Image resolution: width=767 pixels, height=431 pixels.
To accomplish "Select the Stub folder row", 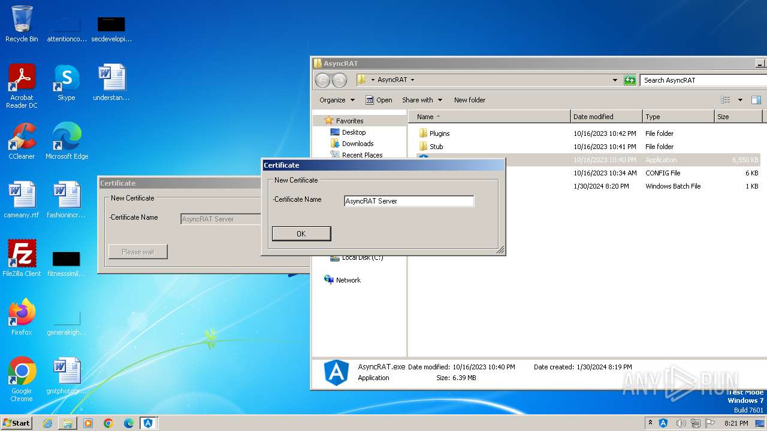I will click(588, 147).
